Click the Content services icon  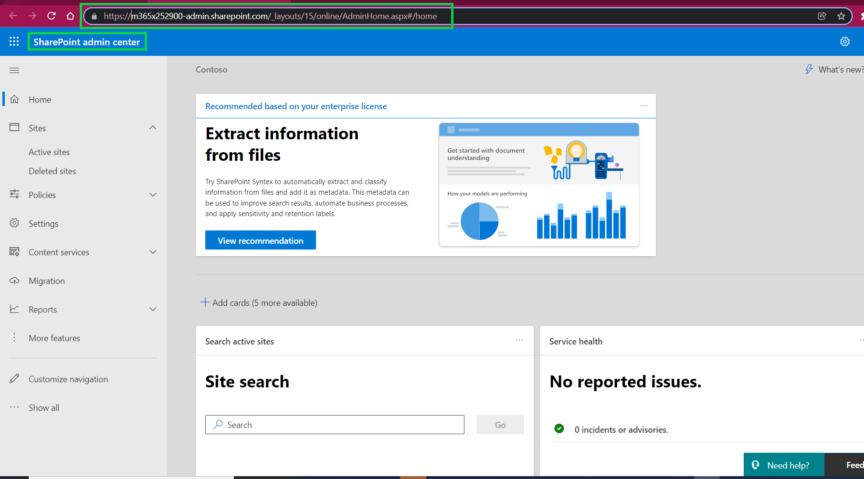pos(14,252)
